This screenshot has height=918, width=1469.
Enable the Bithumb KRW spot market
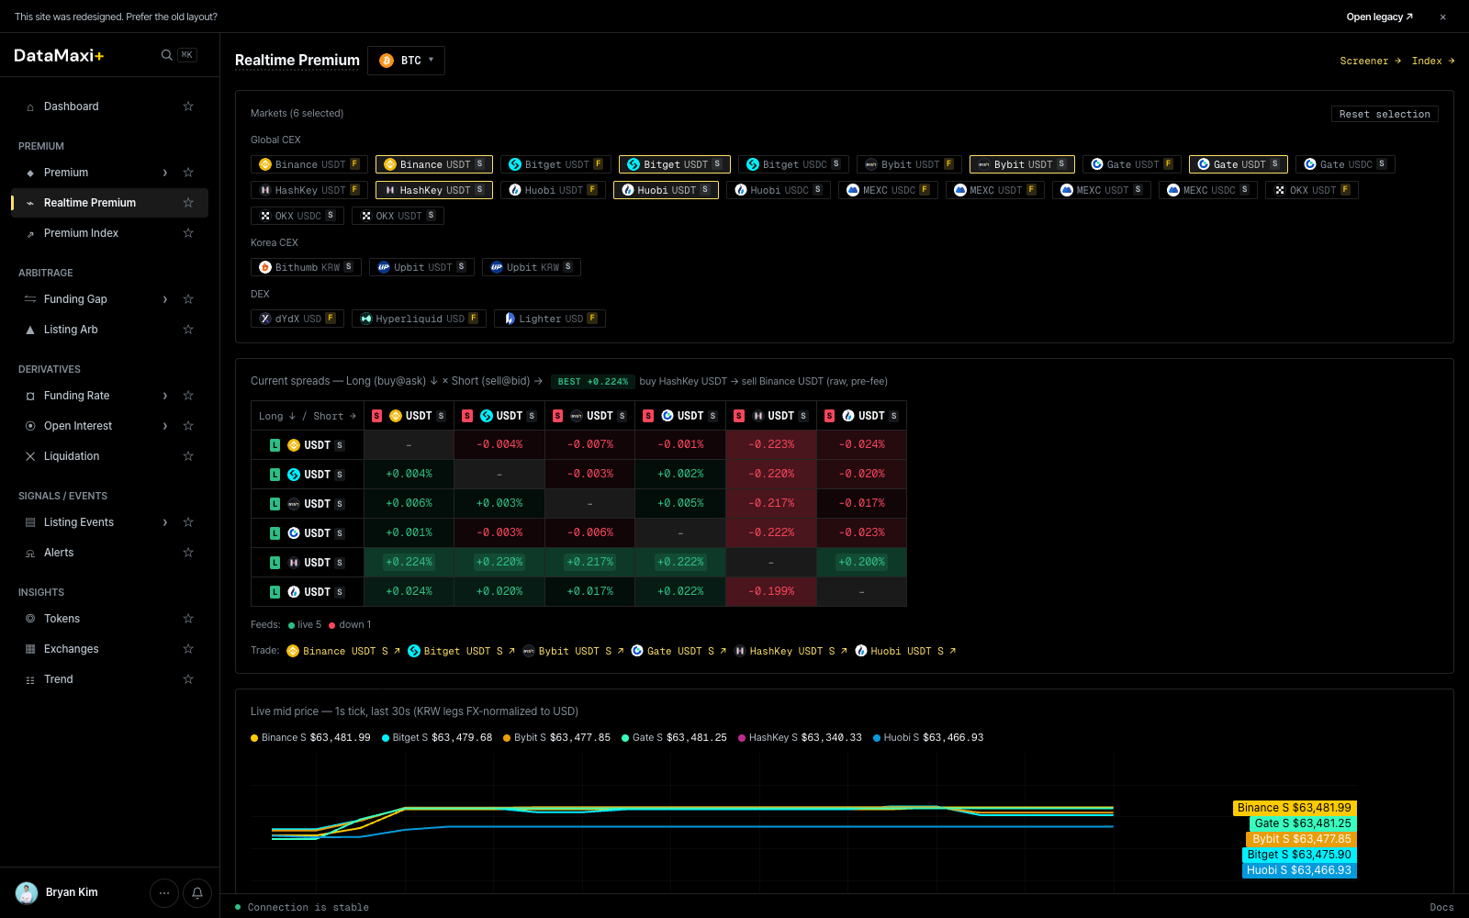(x=306, y=267)
